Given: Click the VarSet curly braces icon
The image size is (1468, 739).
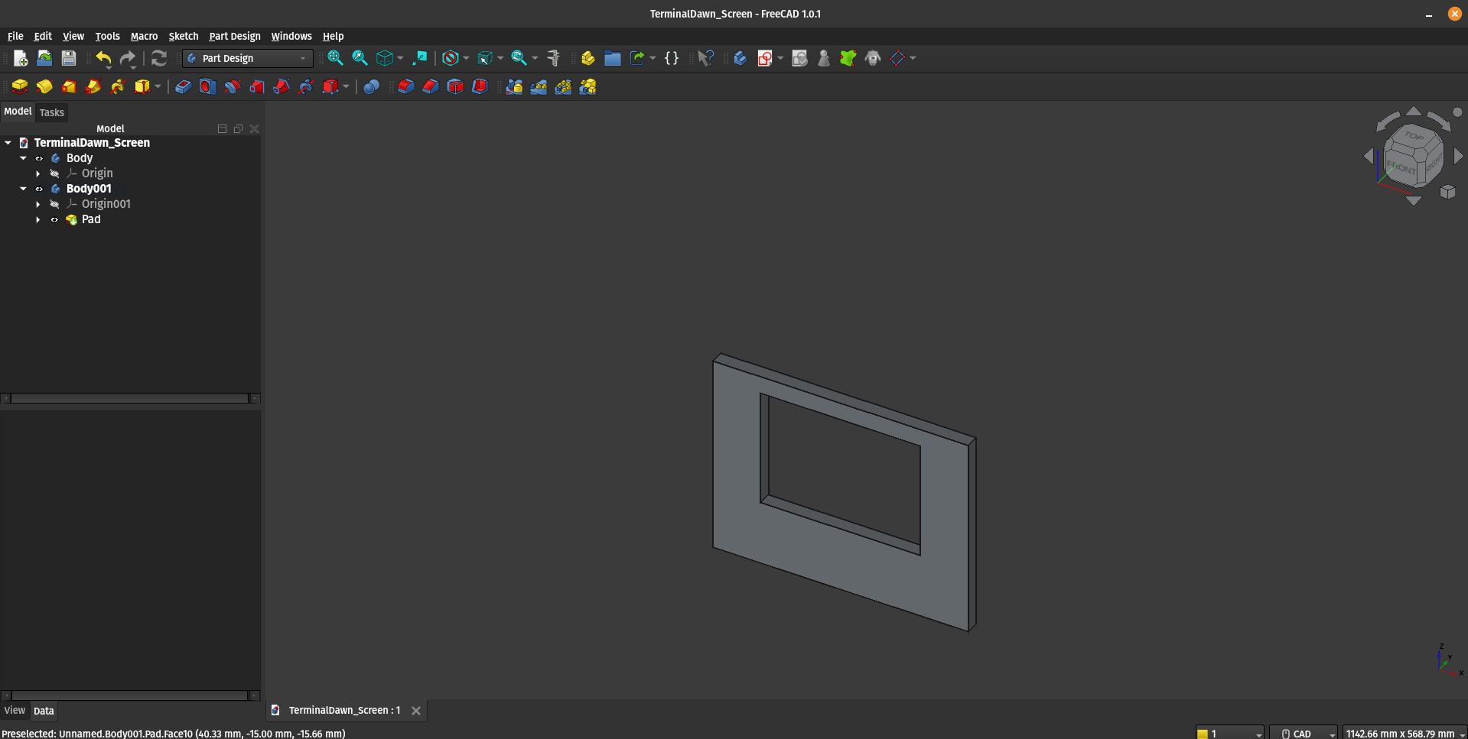Looking at the screenshot, I should (x=672, y=58).
